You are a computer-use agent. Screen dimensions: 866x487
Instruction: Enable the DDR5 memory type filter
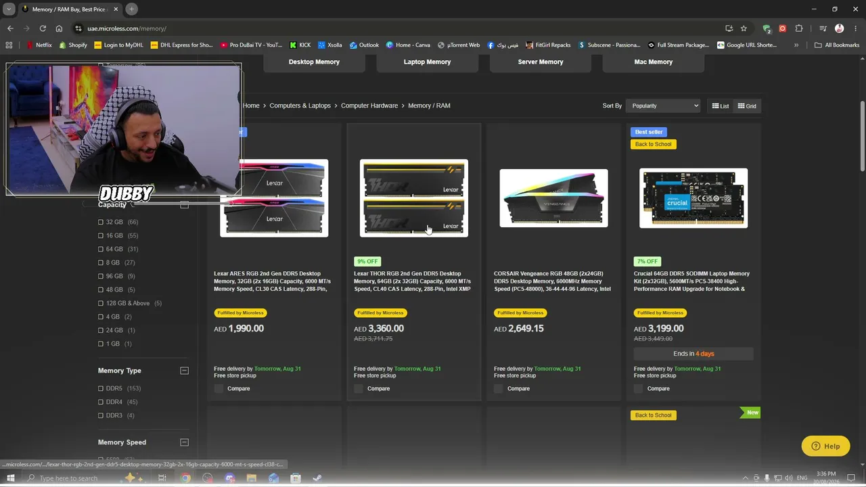pos(101,388)
